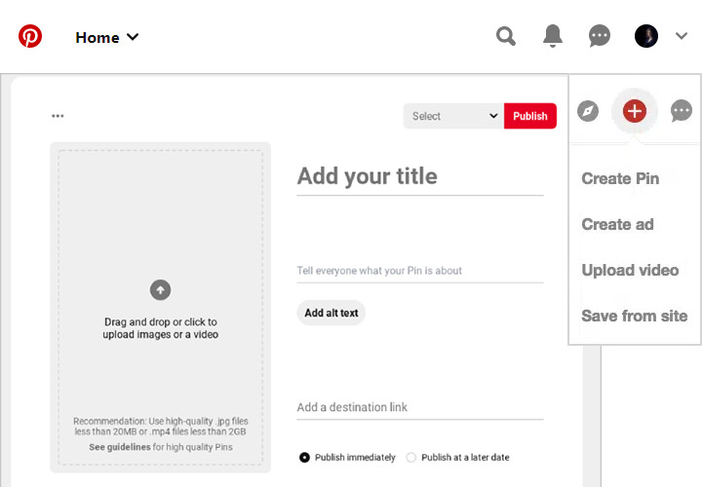The width and height of the screenshot is (702, 487).
Task: Click the Add alt text button
Action: coord(331,313)
